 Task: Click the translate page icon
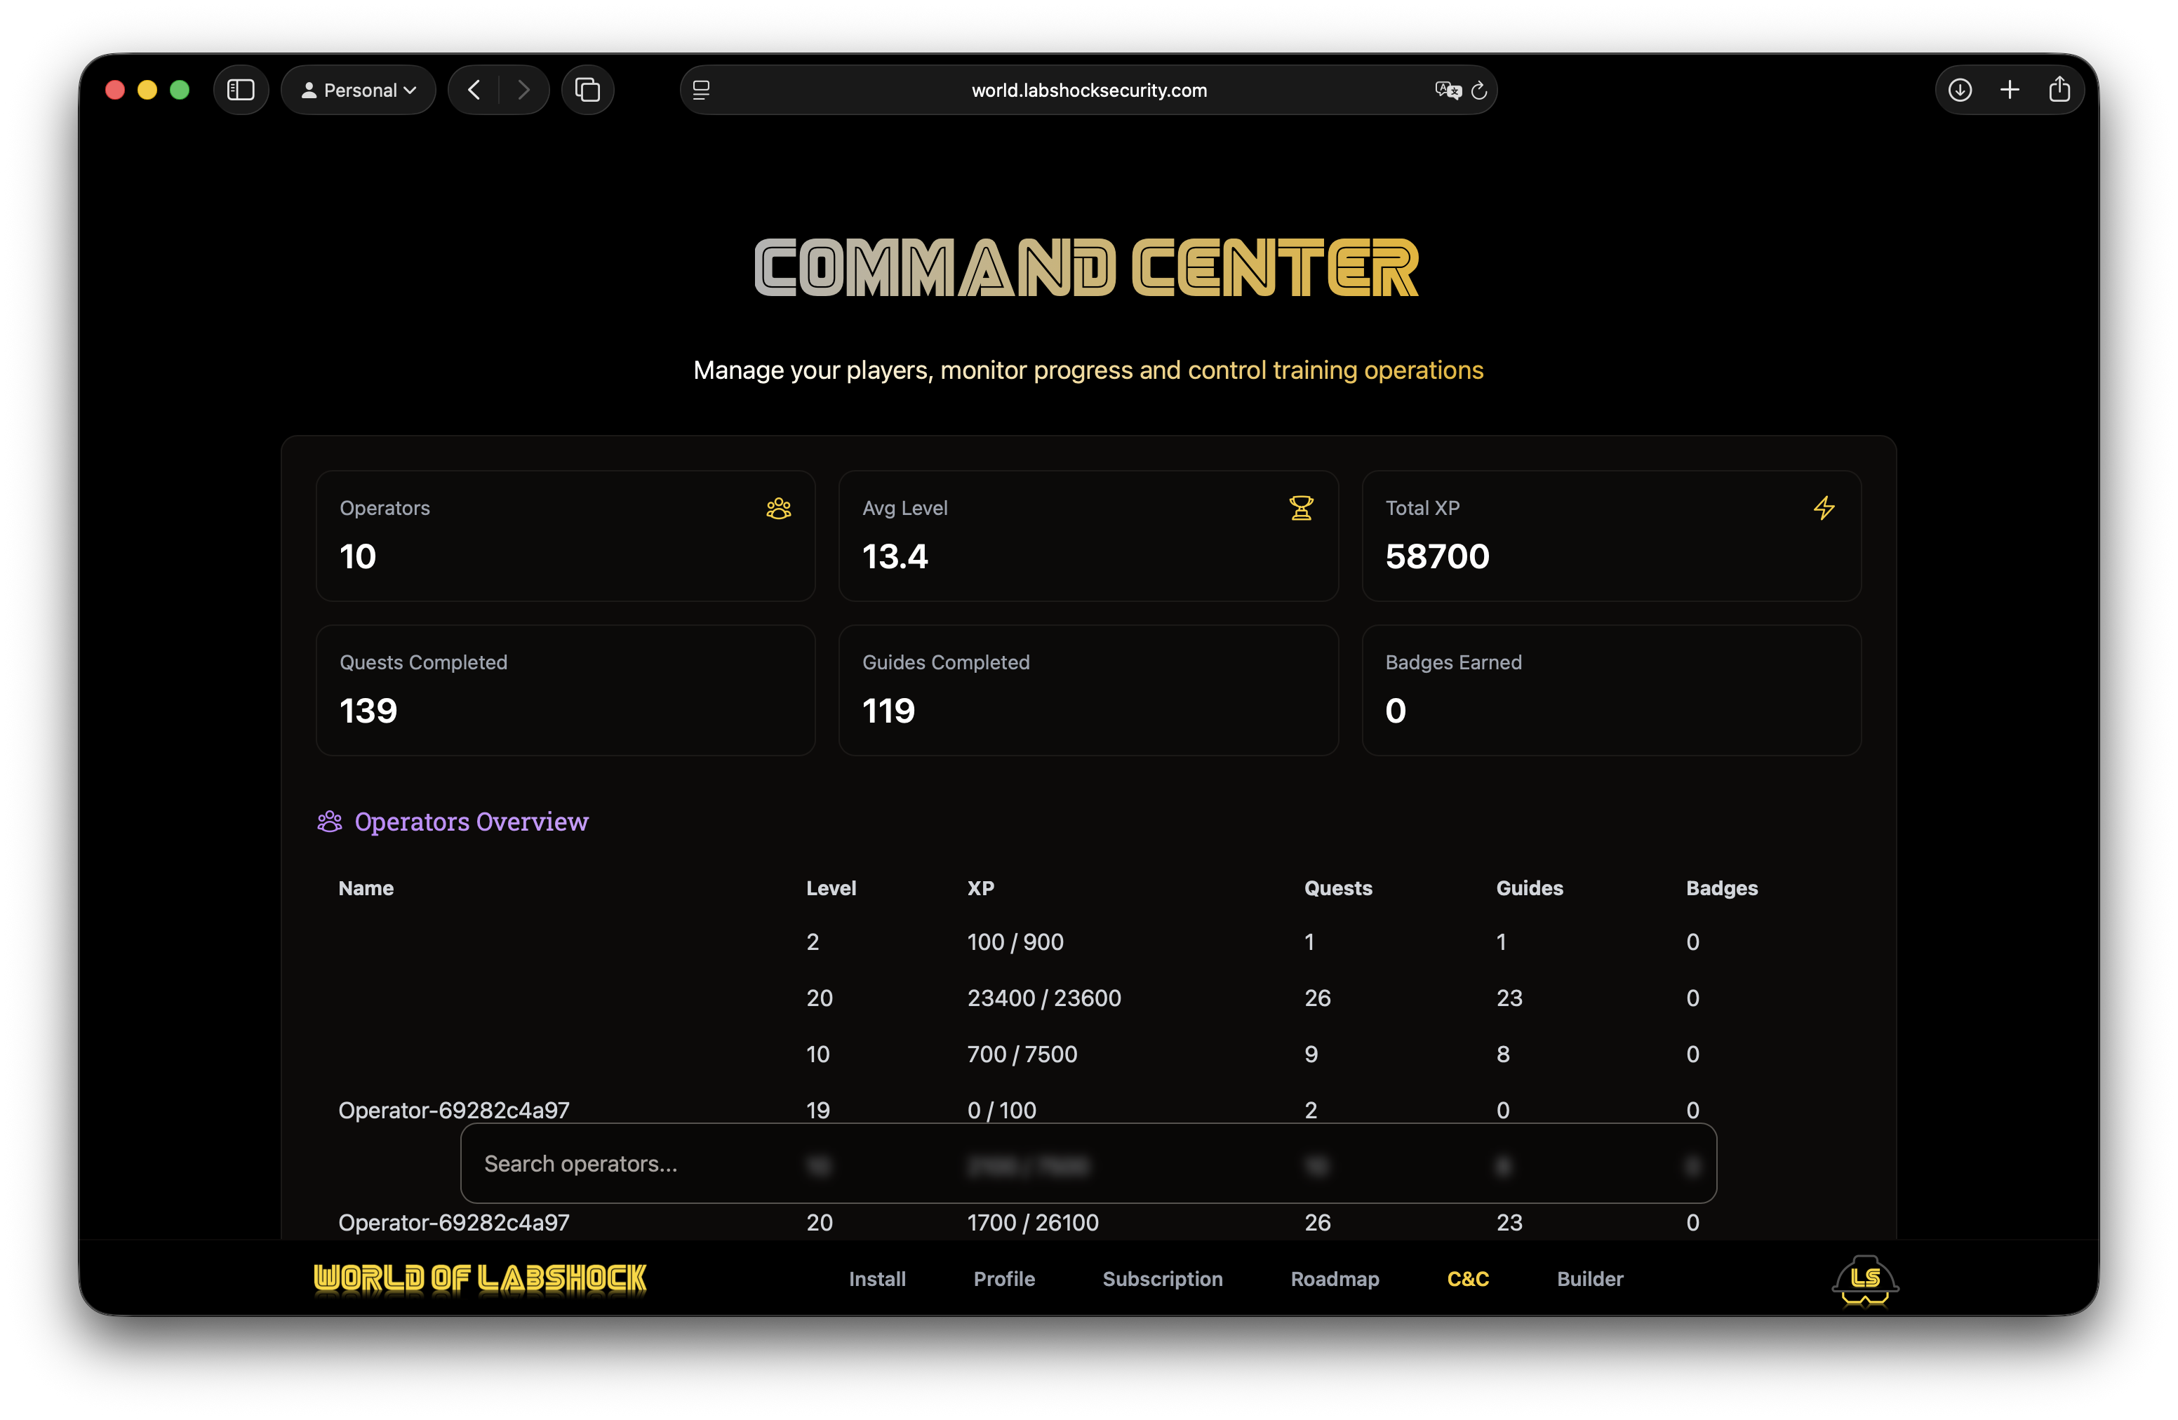(1448, 90)
